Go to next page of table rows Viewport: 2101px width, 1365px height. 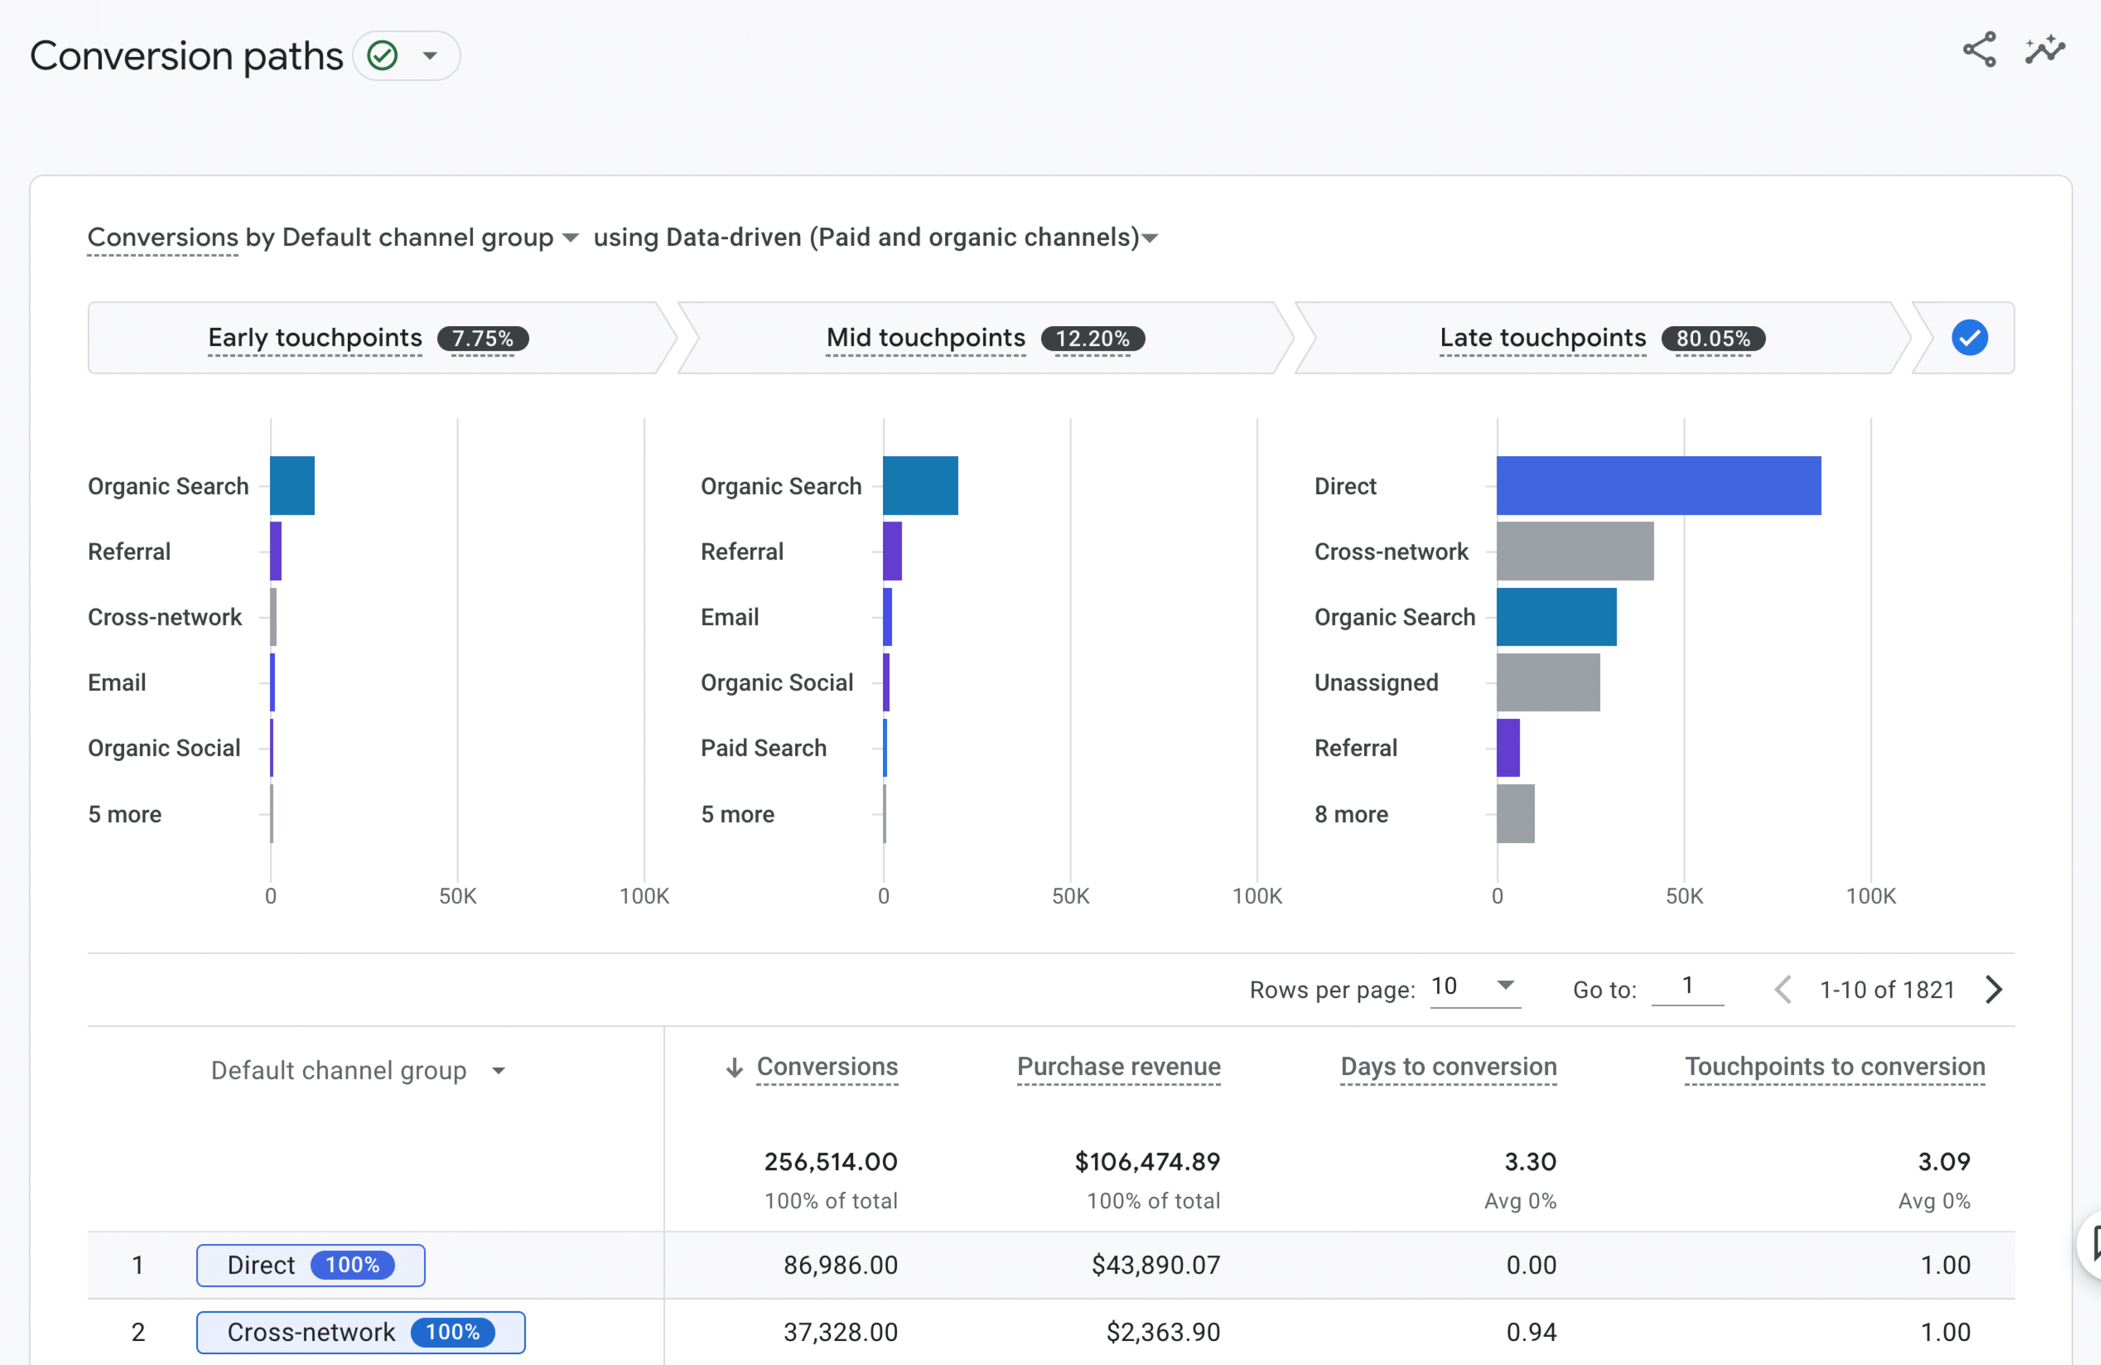1993,990
